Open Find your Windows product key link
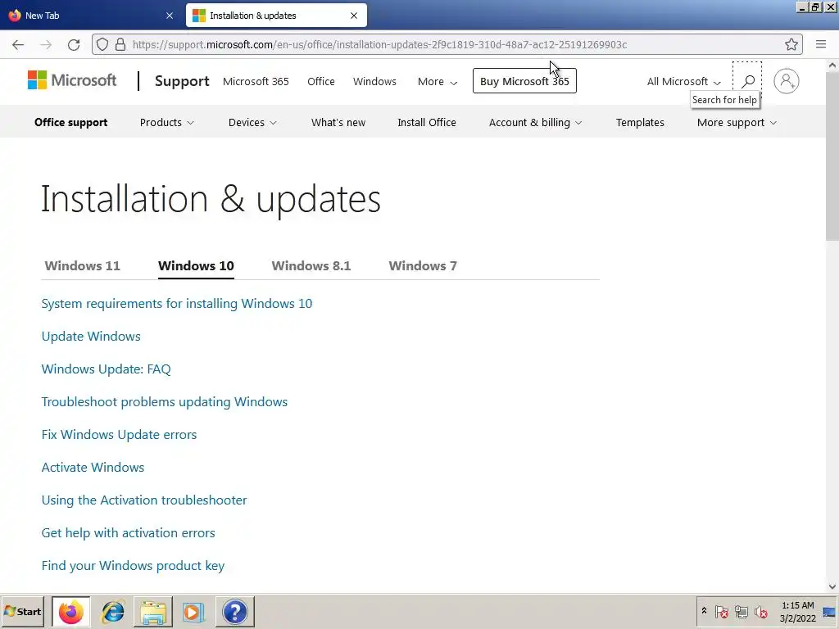Screen dimensions: 839x629 (x=133, y=566)
